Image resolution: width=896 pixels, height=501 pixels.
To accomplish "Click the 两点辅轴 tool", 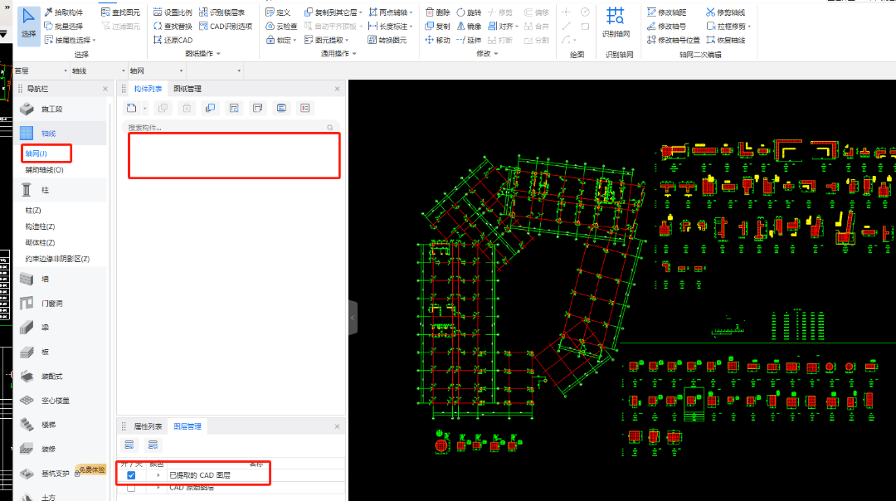I will coord(390,12).
